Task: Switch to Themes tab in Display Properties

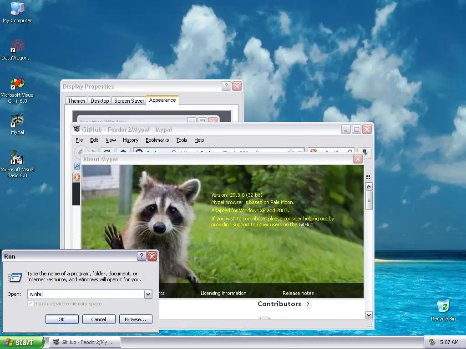Action: click(76, 101)
